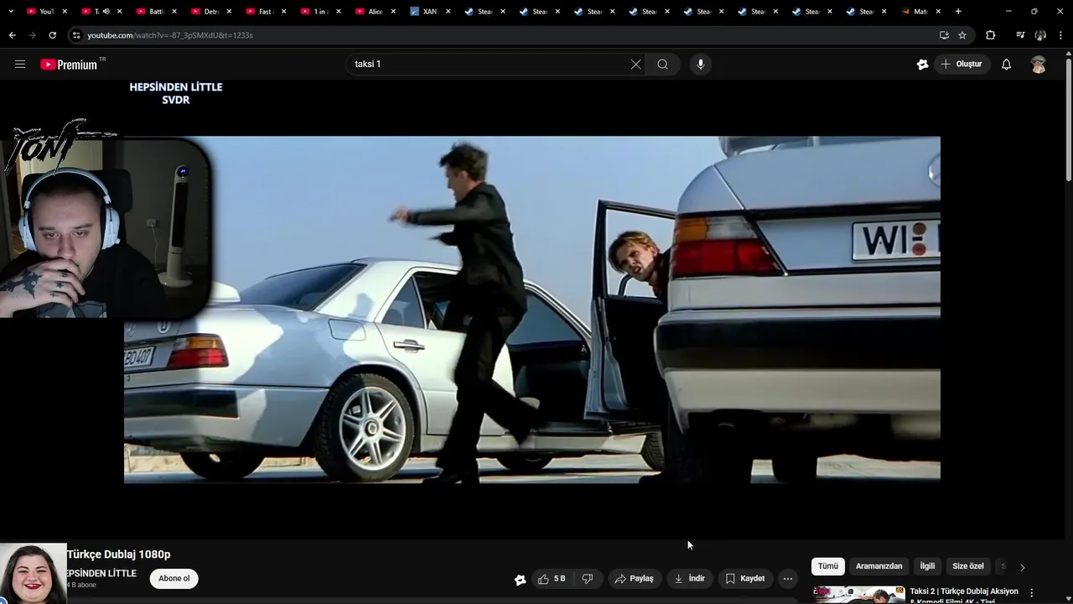The image size is (1073, 604).
Task: Close the XAN tab
Action: pyautogui.click(x=448, y=12)
